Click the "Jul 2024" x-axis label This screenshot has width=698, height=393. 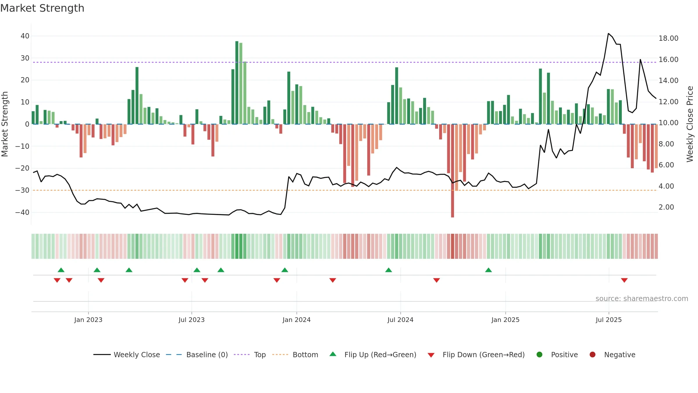click(x=400, y=320)
